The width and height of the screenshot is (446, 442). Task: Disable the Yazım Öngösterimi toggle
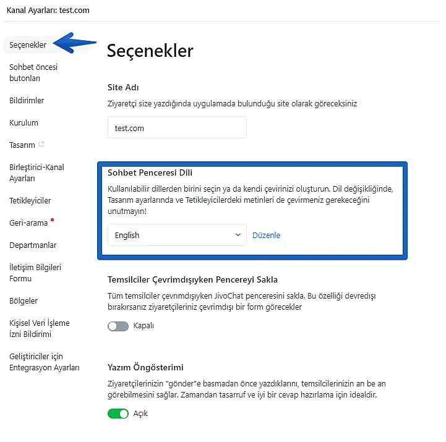tap(118, 414)
